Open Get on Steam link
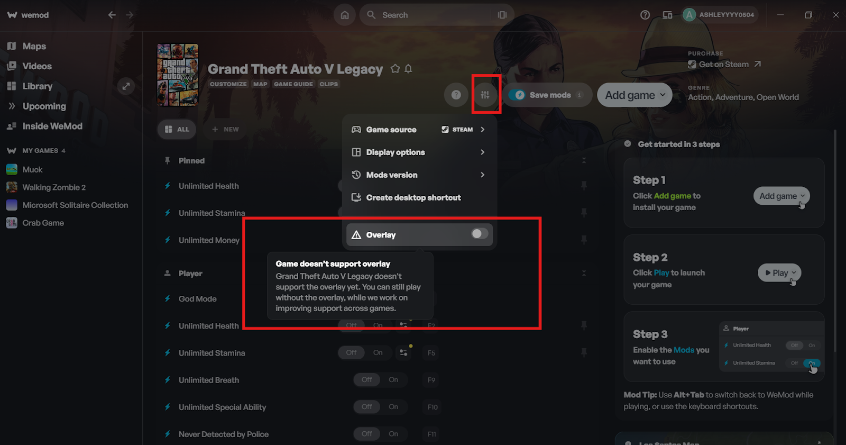Viewport: 846px width, 445px height. (724, 64)
